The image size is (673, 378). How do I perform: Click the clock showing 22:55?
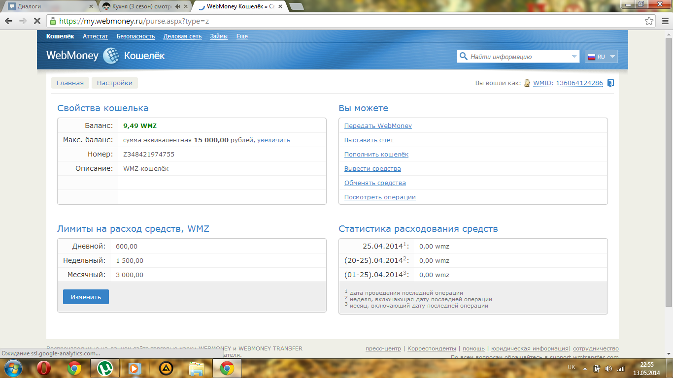point(646,365)
